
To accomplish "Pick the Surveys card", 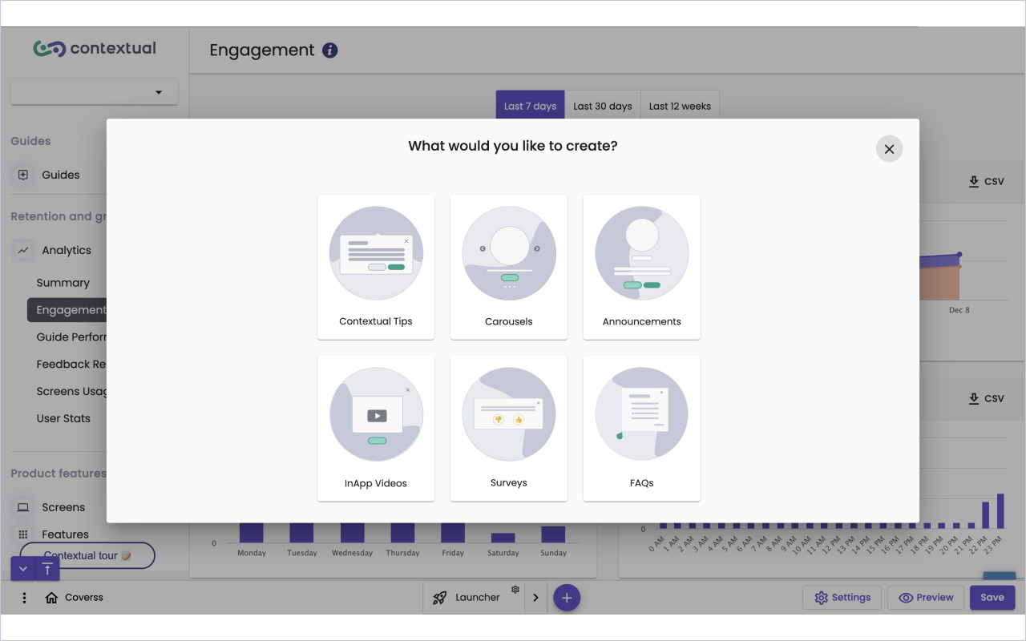I will 509,429.
